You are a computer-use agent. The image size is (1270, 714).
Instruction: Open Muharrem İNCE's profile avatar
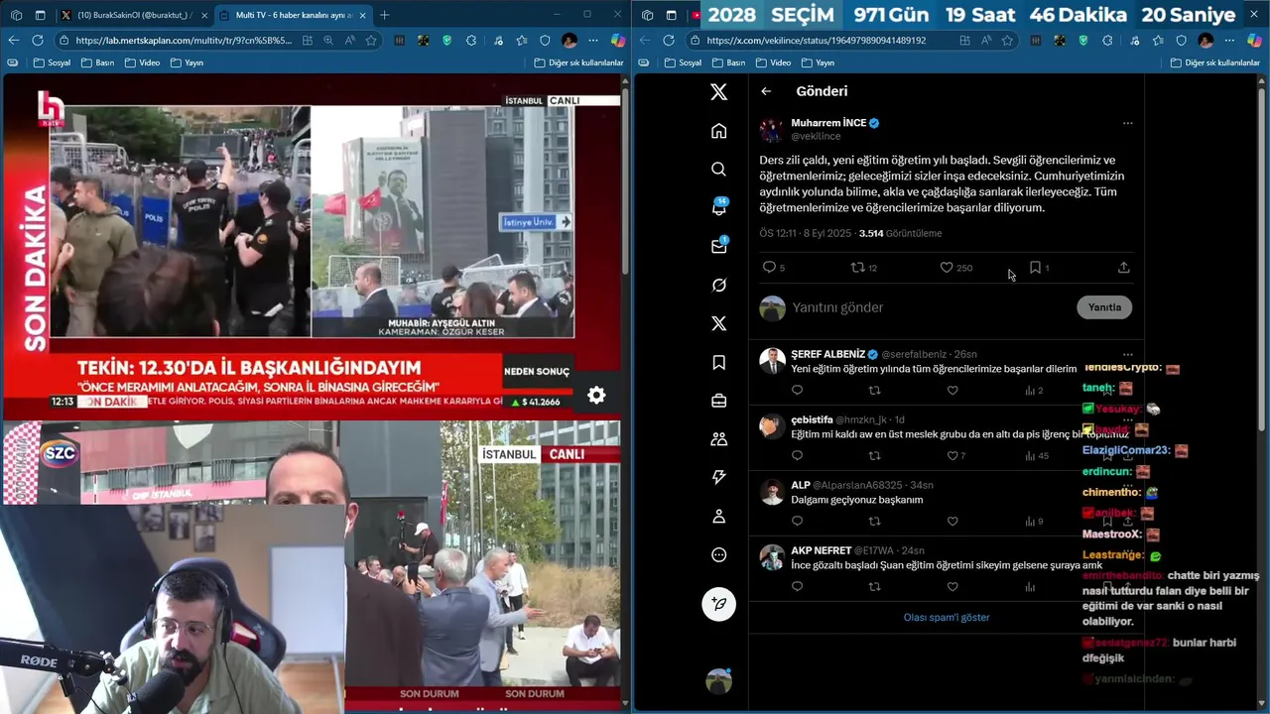click(x=772, y=130)
